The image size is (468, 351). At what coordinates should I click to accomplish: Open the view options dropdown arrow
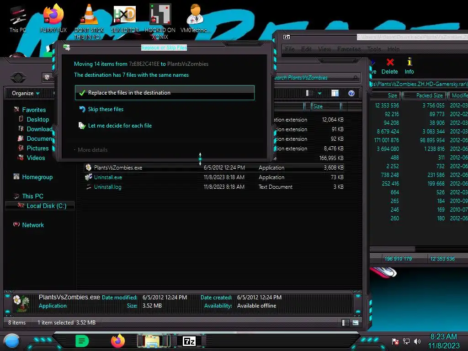[x=319, y=93]
